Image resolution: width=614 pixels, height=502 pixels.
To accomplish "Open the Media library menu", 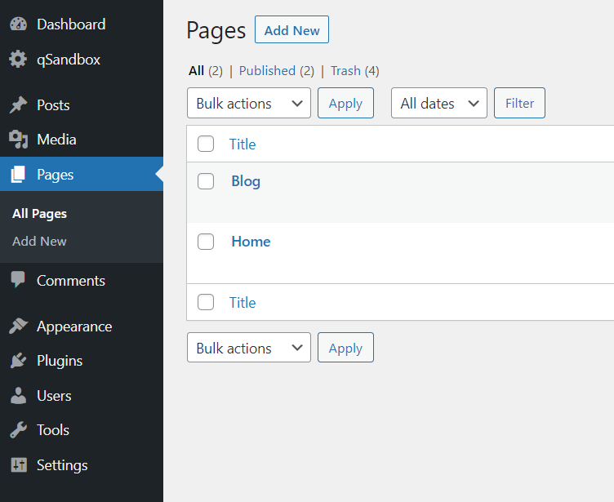I will pyautogui.click(x=82, y=140).
